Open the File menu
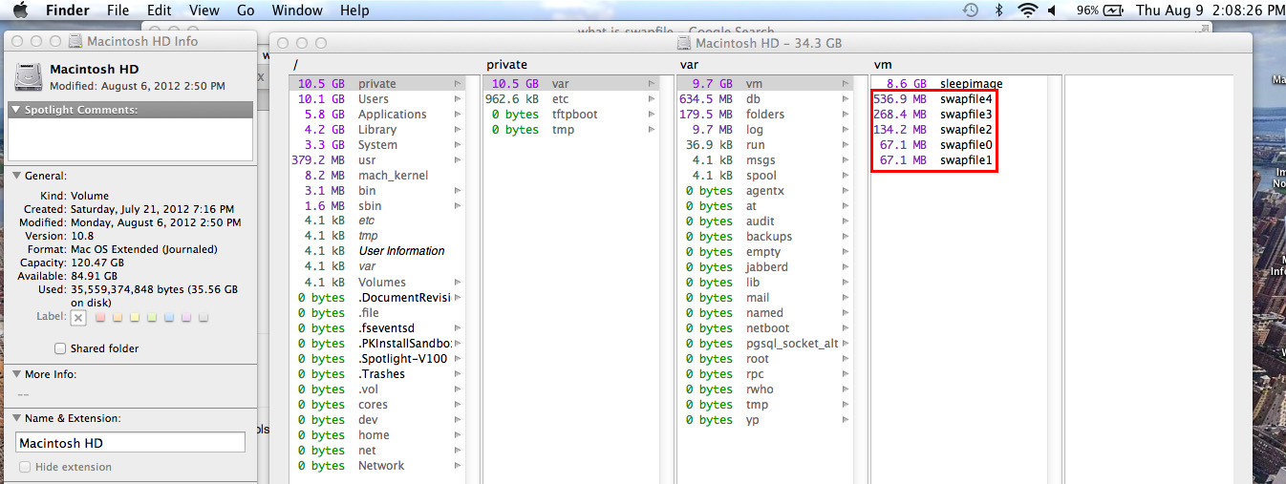The image size is (1286, 484). [118, 11]
